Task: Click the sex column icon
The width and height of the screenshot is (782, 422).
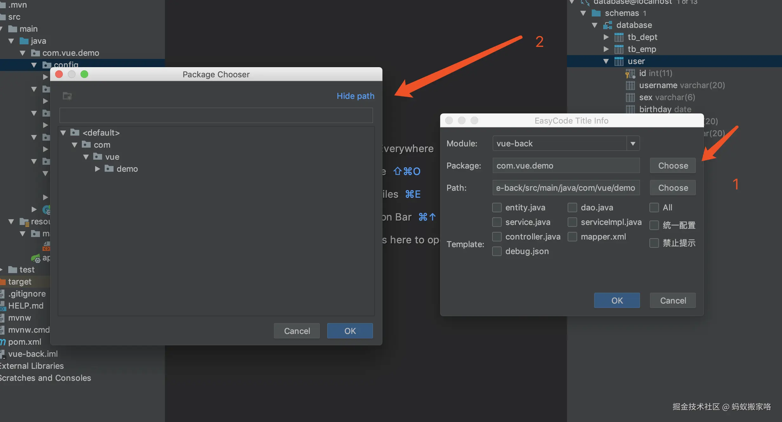Action: coord(630,98)
